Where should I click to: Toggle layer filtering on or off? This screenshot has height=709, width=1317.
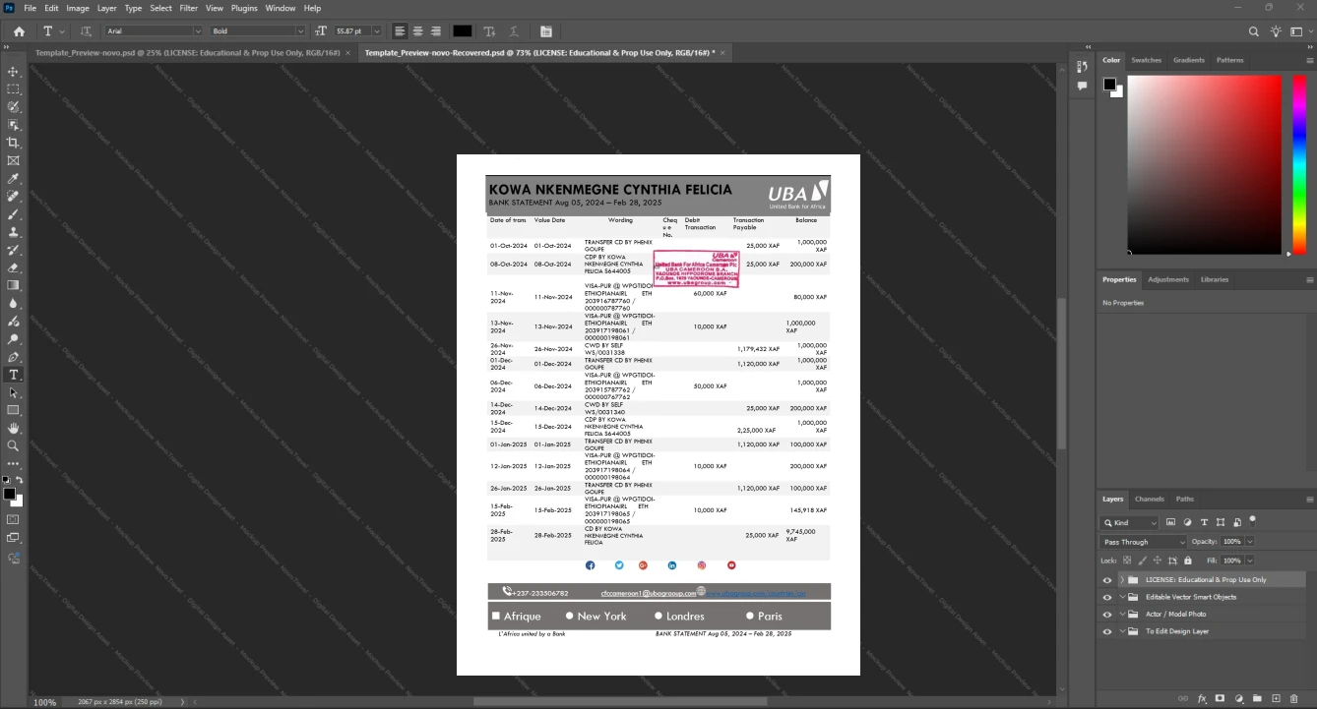pos(1252,519)
